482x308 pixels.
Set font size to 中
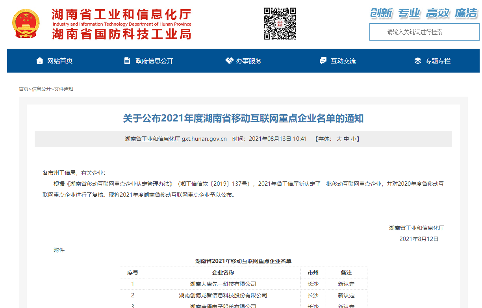click(346, 139)
